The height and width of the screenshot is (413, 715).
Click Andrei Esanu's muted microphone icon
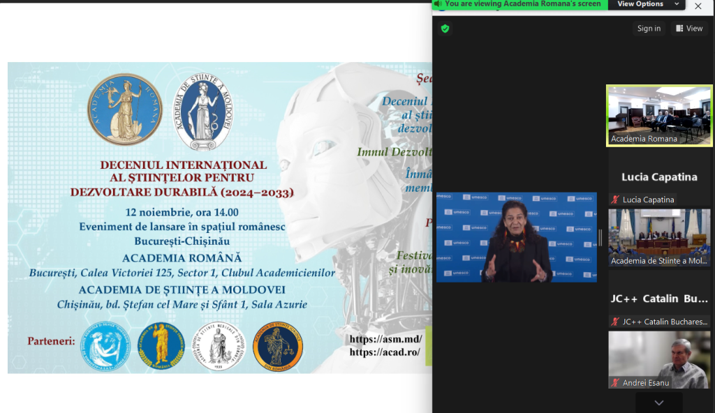point(615,383)
